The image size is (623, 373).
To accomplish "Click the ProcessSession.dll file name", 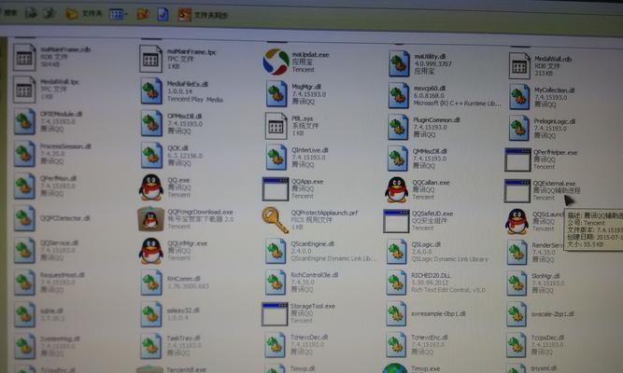I will [x=65, y=146].
